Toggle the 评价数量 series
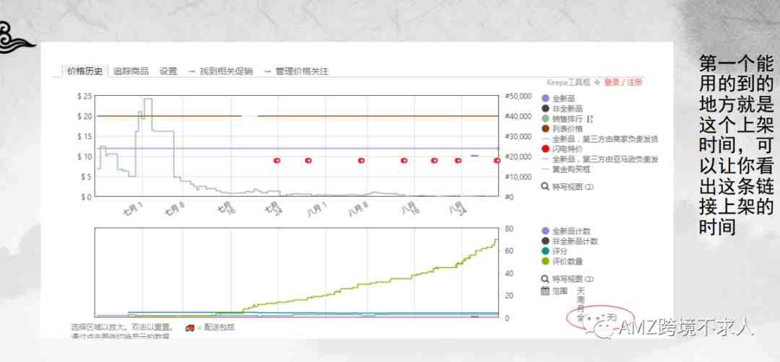780x362 pixels. [x=562, y=261]
